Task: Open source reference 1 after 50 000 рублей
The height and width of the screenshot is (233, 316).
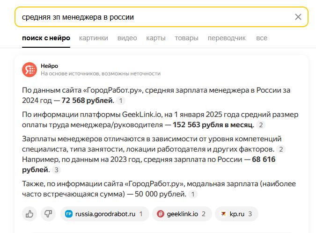Action: tap(193, 194)
